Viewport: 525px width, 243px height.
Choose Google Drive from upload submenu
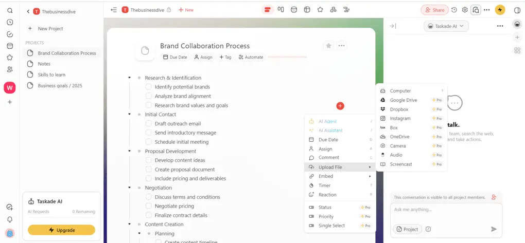tap(404, 100)
